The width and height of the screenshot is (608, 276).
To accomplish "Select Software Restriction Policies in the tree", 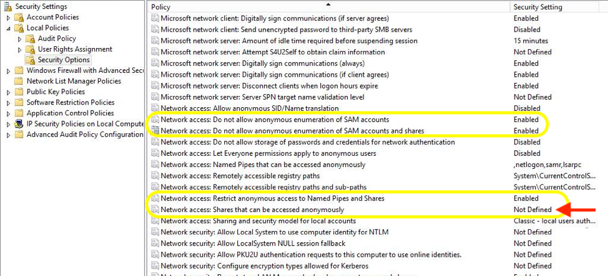I will 71,103.
